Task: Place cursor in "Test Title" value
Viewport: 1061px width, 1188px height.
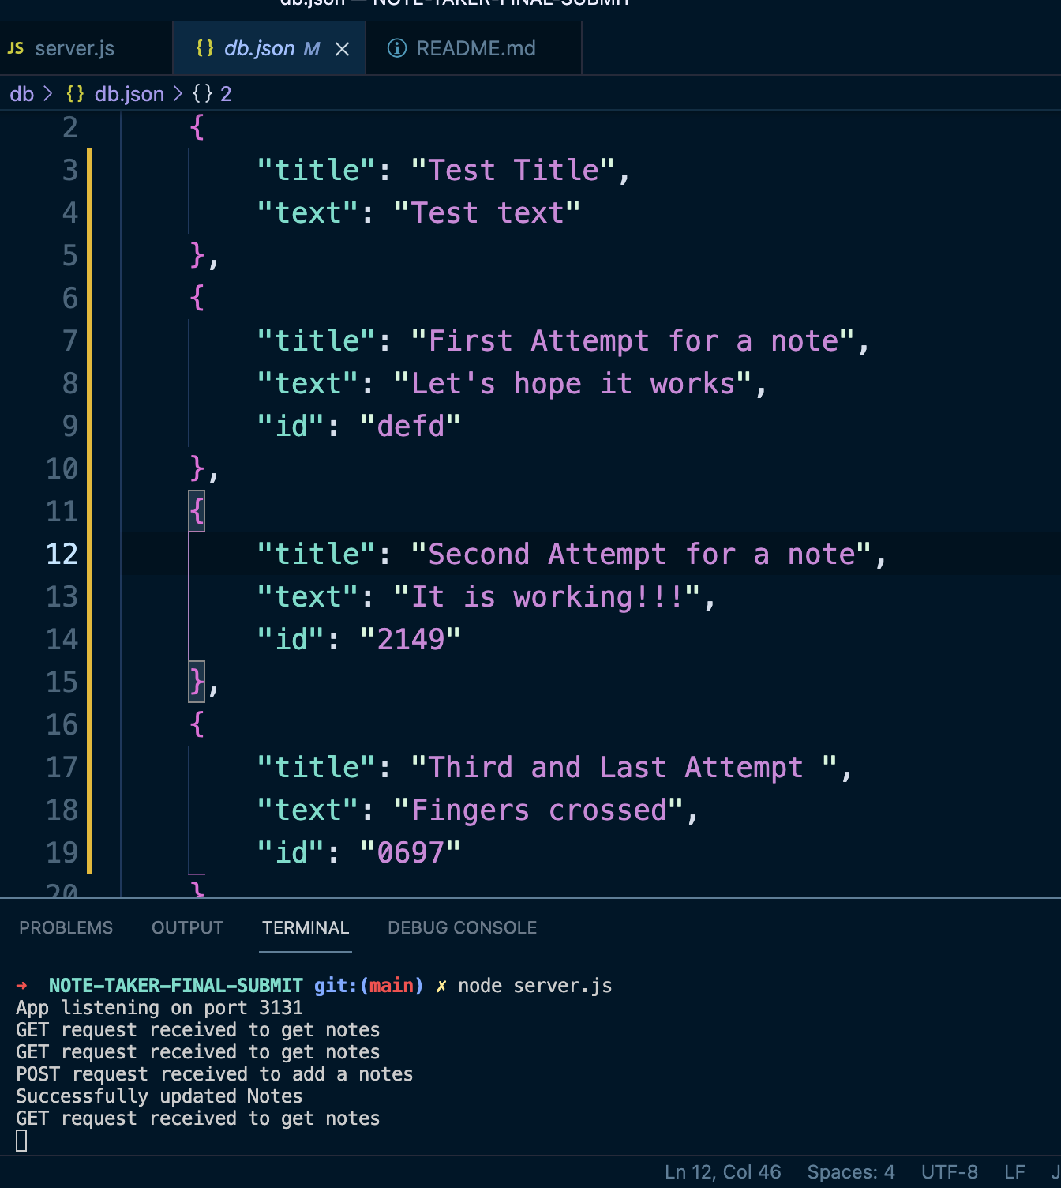Action: click(513, 171)
